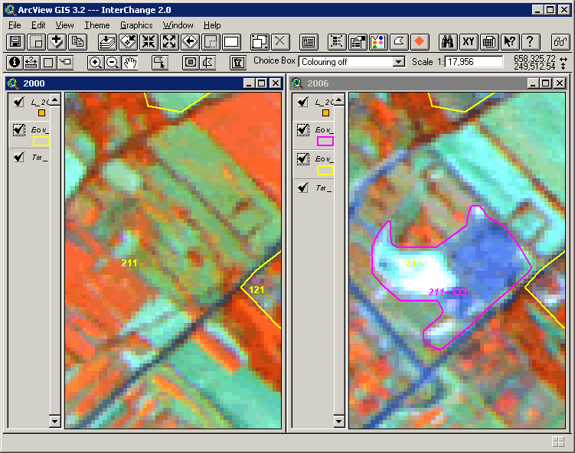Select the Zoom Out tool

point(113,63)
